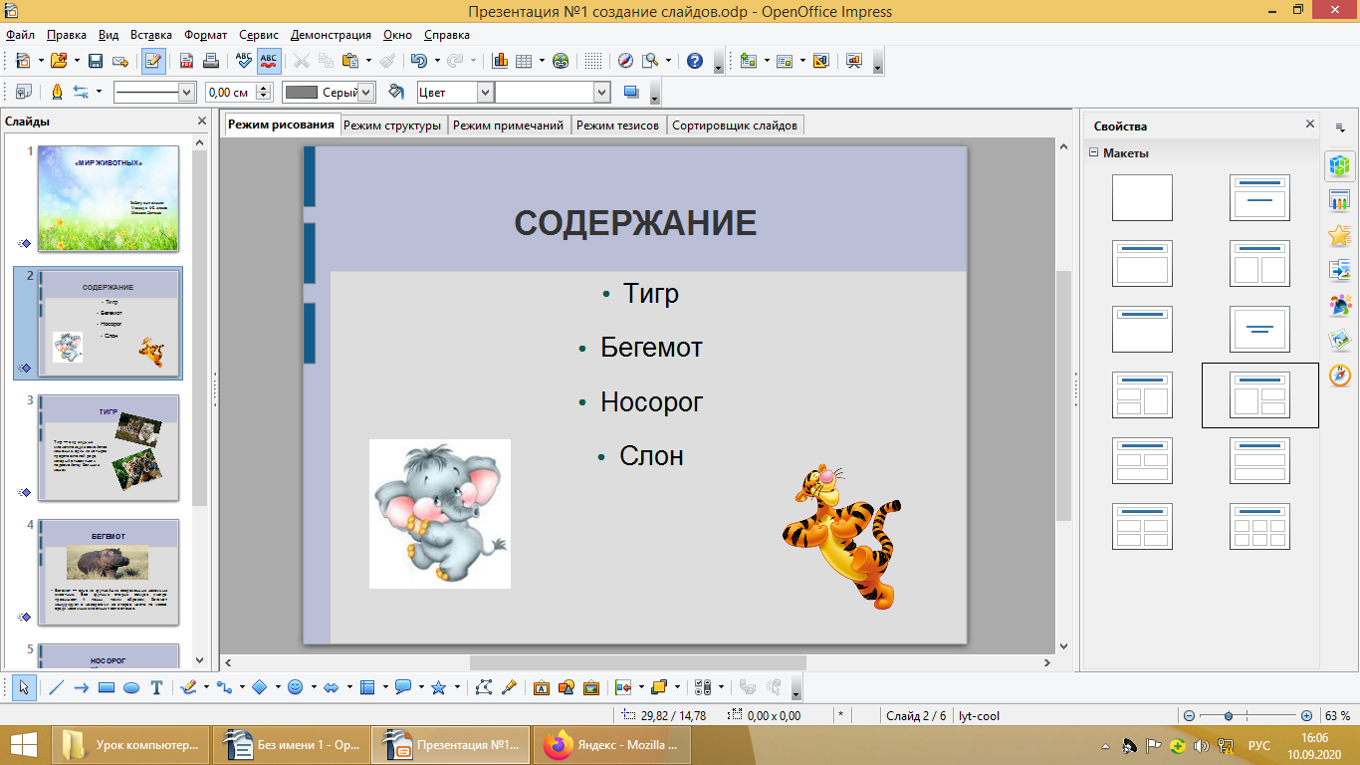Image resolution: width=1360 pixels, height=765 pixels.
Task: Toggle the display grid
Action: (593, 61)
